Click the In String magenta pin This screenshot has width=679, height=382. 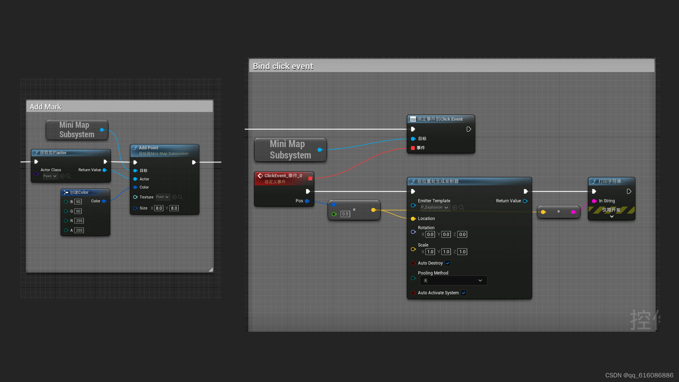[x=594, y=201]
